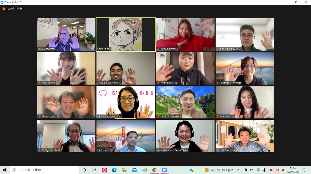Open Microsoft Edge from the taskbar
Image resolution: width=311 pixels, height=174 pixels.
(114, 170)
